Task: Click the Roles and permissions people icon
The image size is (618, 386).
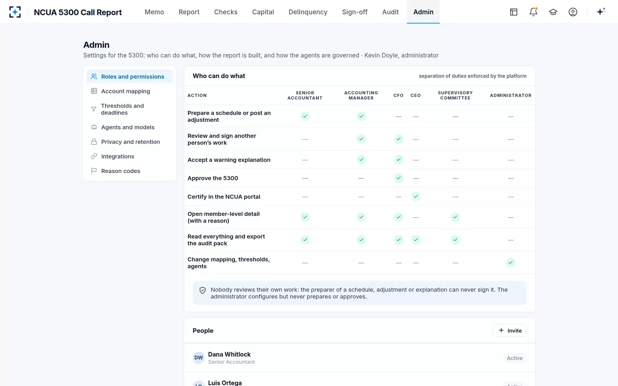Action: [x=94, y=76]
